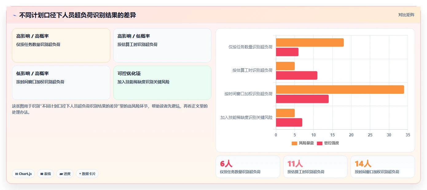Click orange bar for 按估算工时识别超负荷

(x=285, y=66)
